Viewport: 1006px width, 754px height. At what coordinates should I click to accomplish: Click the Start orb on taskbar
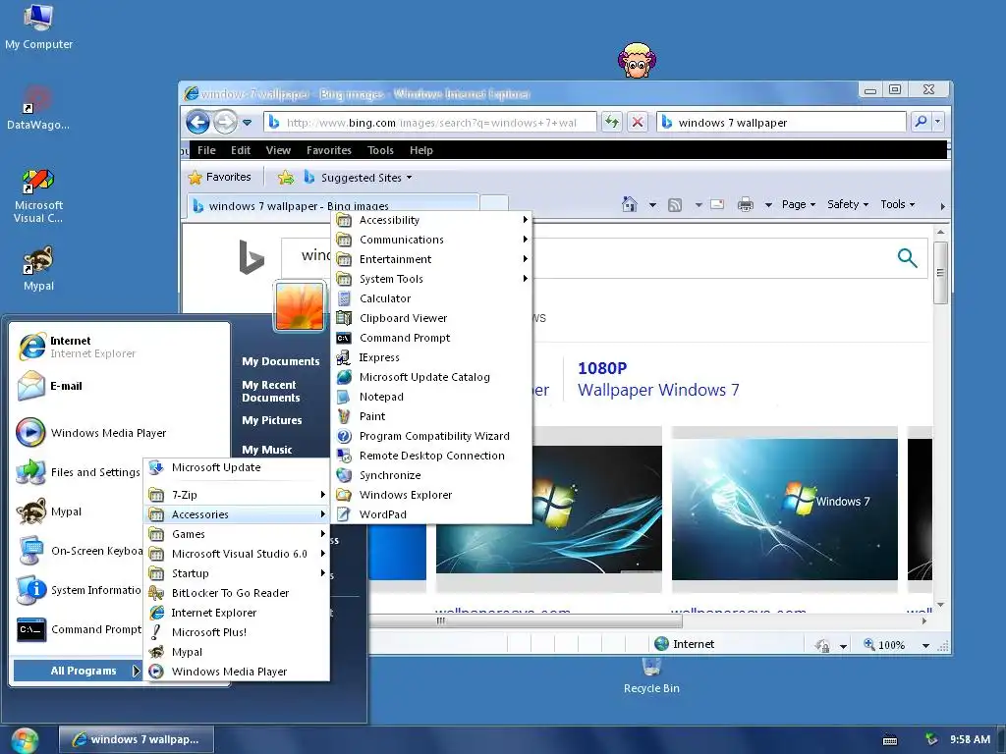tap(25, 740)
